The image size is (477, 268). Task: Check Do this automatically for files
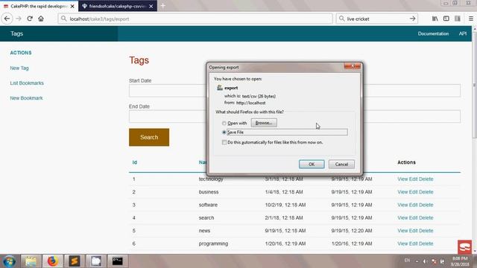224,142
